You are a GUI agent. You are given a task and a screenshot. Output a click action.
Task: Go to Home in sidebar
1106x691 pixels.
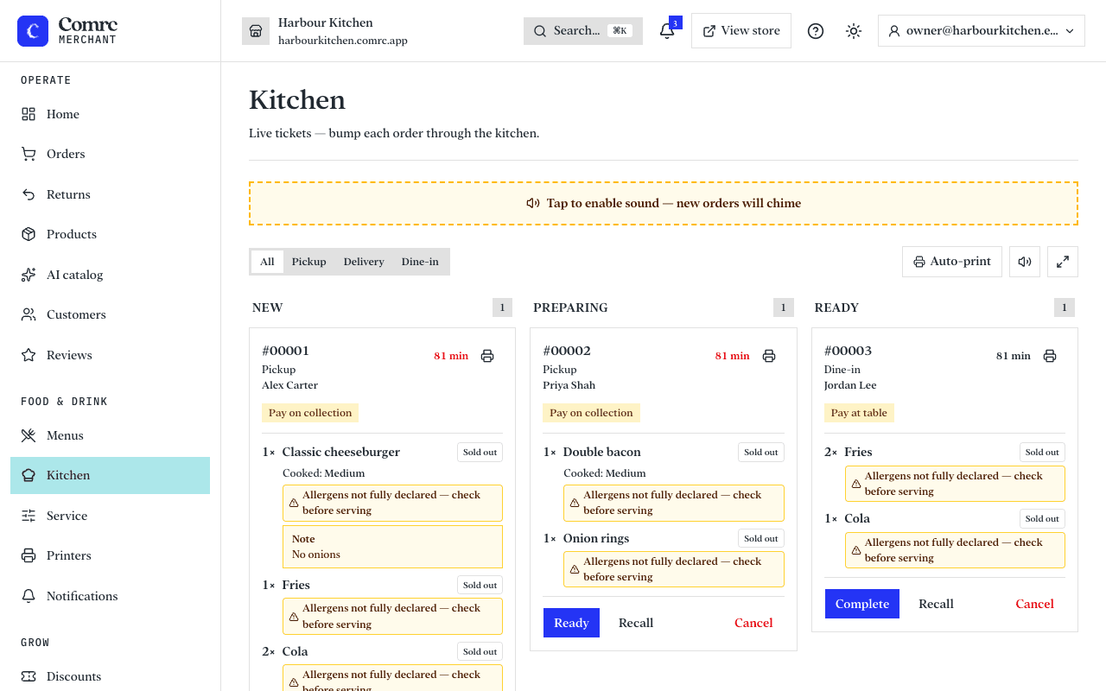(x=110, y=114)
